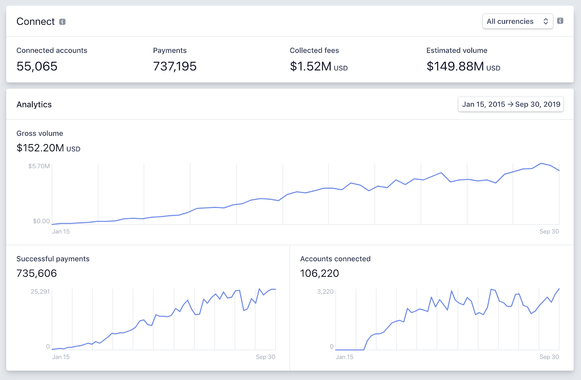
Task: Click the Estimated volume figure $149.88M
Action: pyautogui.click(x=455, y=67)
